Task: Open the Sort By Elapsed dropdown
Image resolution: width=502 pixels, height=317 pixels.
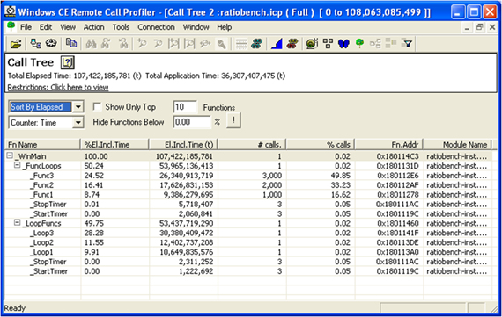Action: (x=78, y=107)
